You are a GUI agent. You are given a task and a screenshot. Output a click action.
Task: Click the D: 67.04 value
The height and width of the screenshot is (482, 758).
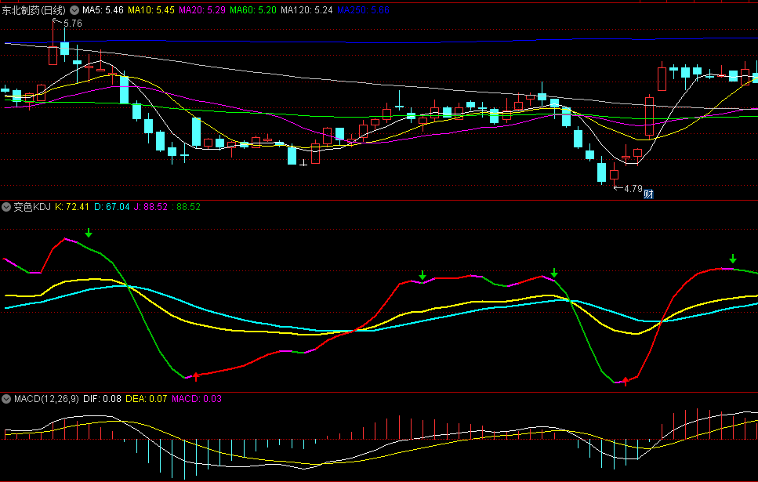tap(111, 207)
